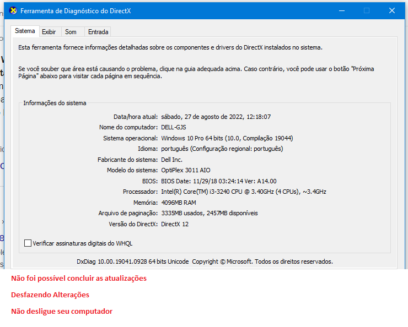The height and width of the screenshot is (327, 408).
Task: Switch to the Exibir tab
Action: (x=49, y=32)
